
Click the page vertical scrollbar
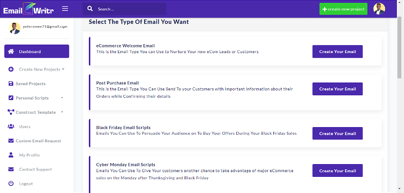point(399,46)
